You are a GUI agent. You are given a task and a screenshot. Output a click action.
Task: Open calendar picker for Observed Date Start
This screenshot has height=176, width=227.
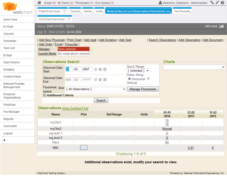(x=105, y=69)
